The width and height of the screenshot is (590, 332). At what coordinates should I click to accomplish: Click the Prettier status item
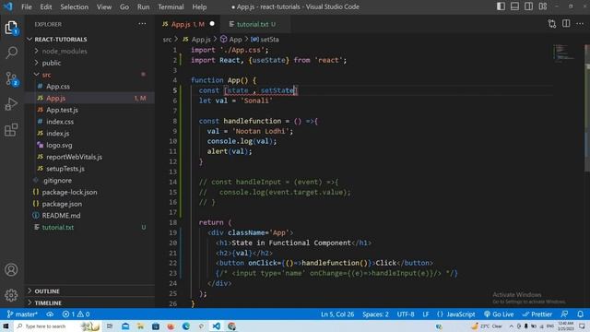(537, 314)
